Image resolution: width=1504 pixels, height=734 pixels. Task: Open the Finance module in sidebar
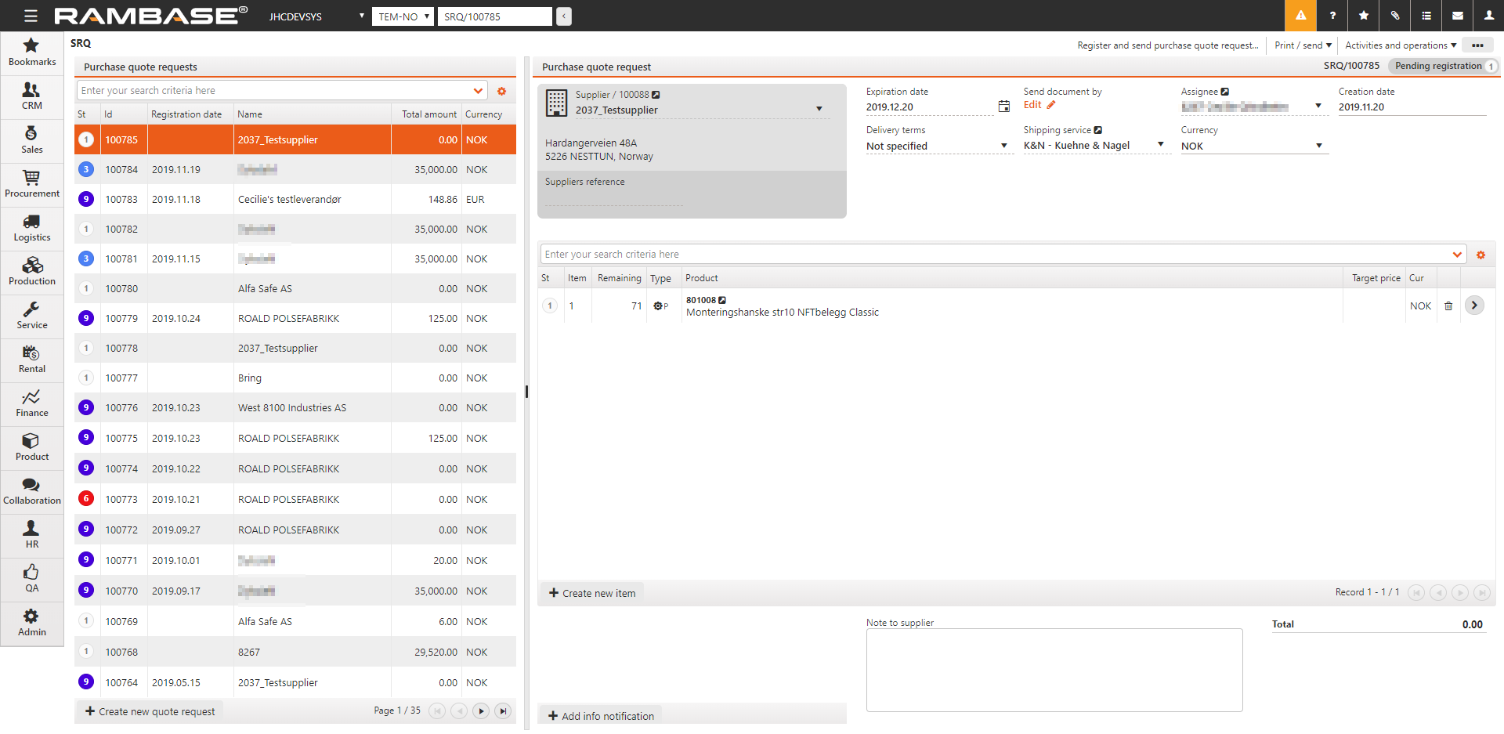coord(31,403)
